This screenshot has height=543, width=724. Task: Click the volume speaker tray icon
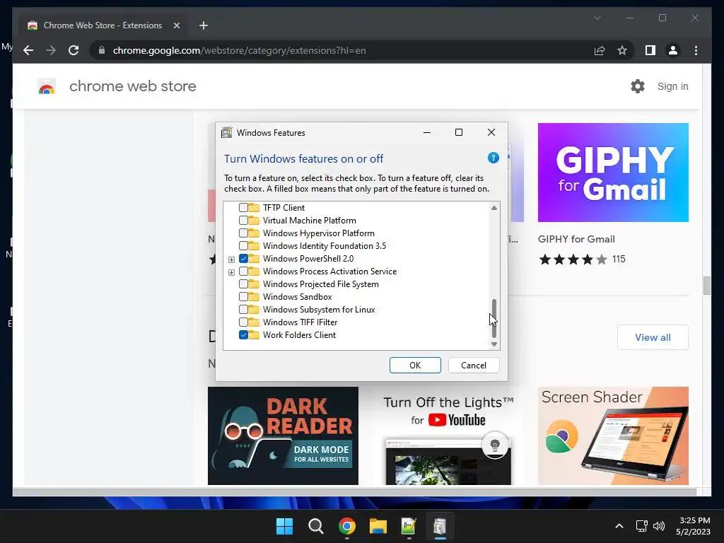pos(659,526)
